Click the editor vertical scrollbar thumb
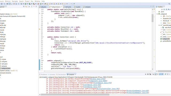171x96 pixels. pyautogui.click(x=153, y=18)
